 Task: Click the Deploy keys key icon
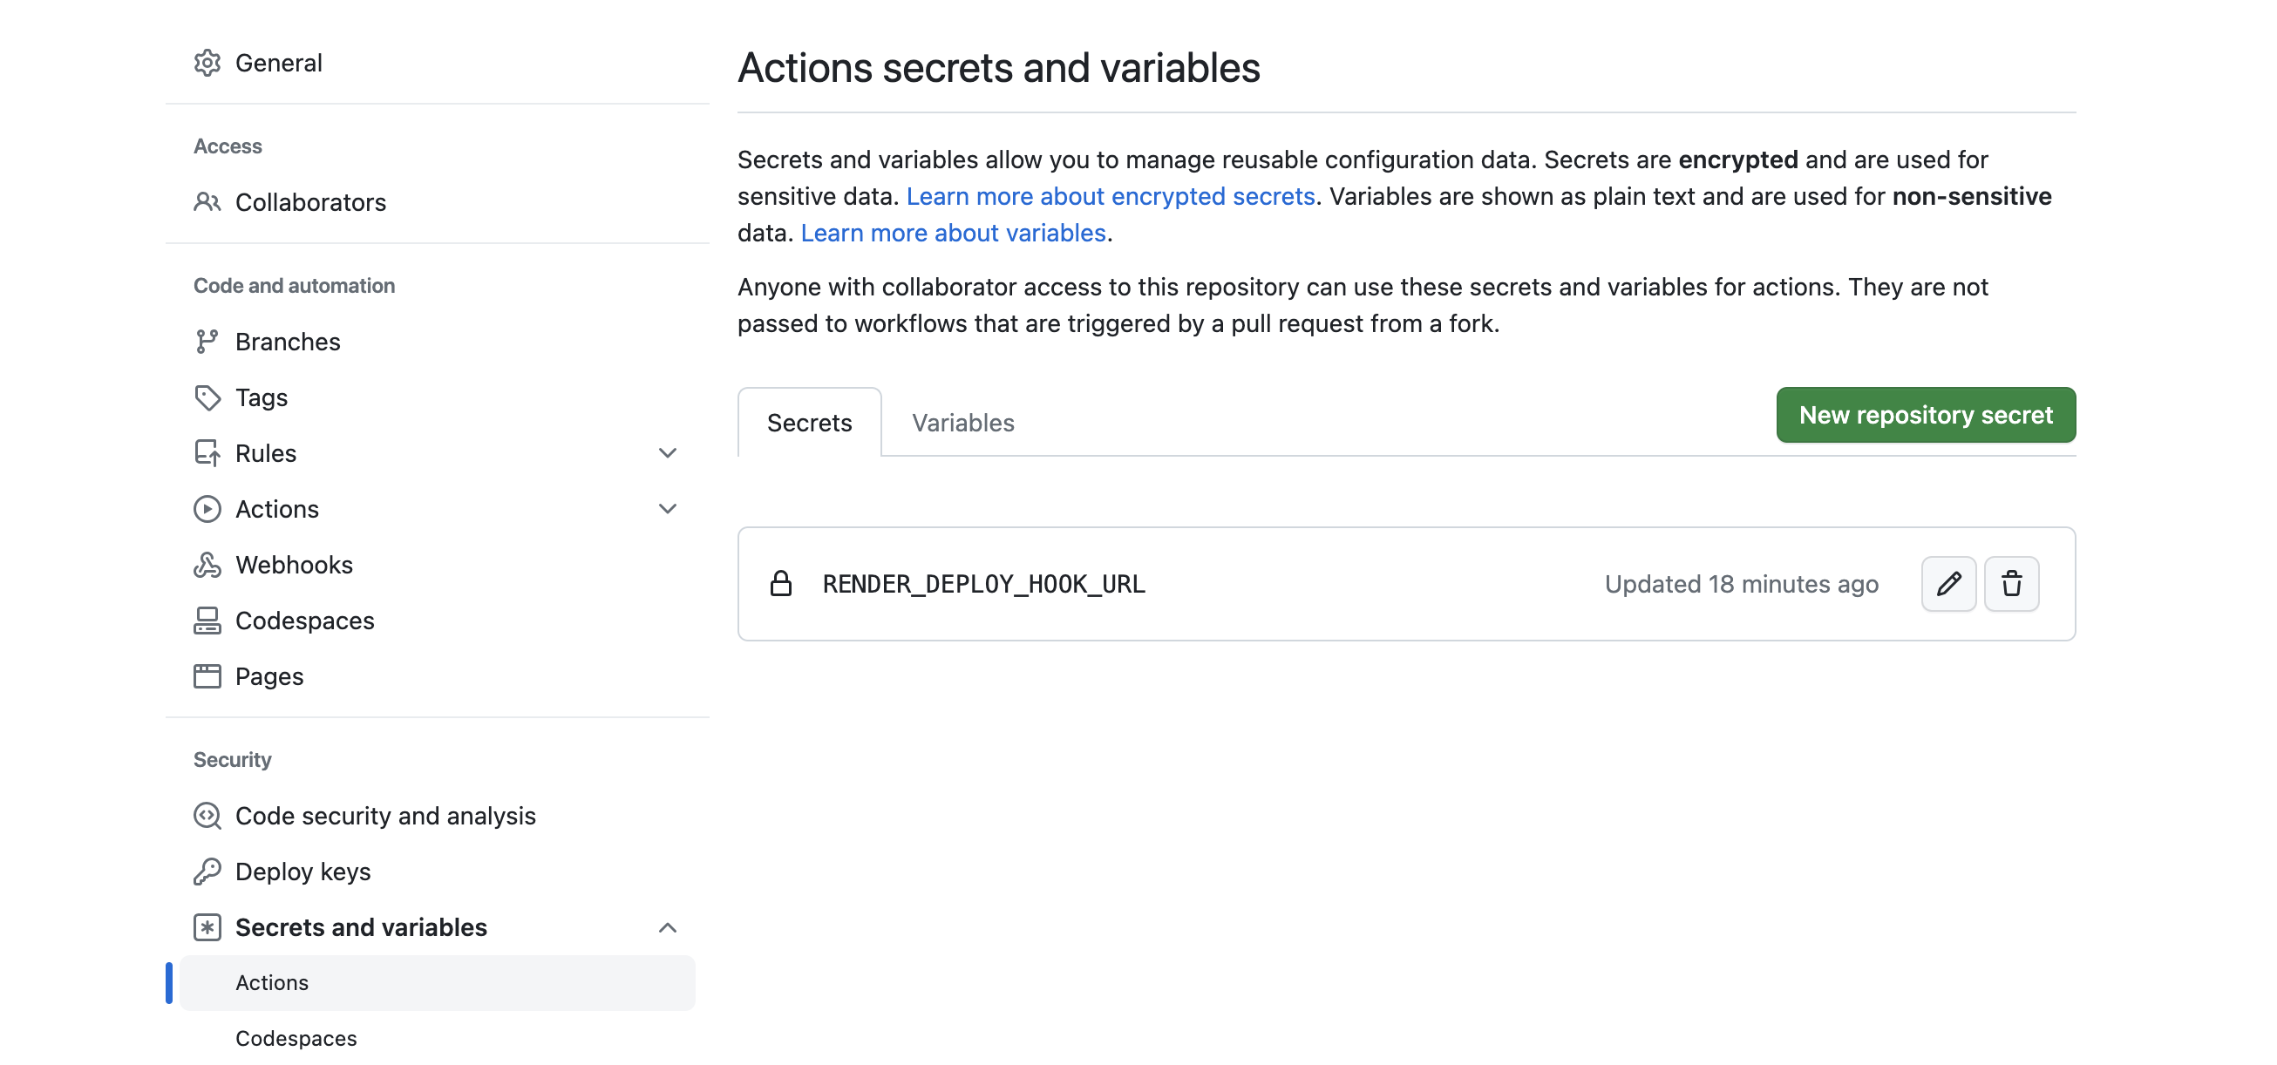pos(207,871)
